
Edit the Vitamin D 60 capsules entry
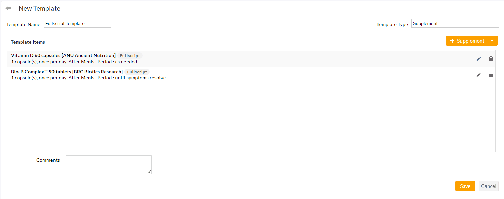[x=478, y=58]
